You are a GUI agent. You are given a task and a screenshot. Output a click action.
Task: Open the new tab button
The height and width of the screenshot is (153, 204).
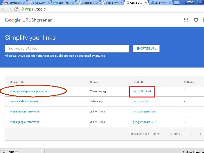(177, 3)
